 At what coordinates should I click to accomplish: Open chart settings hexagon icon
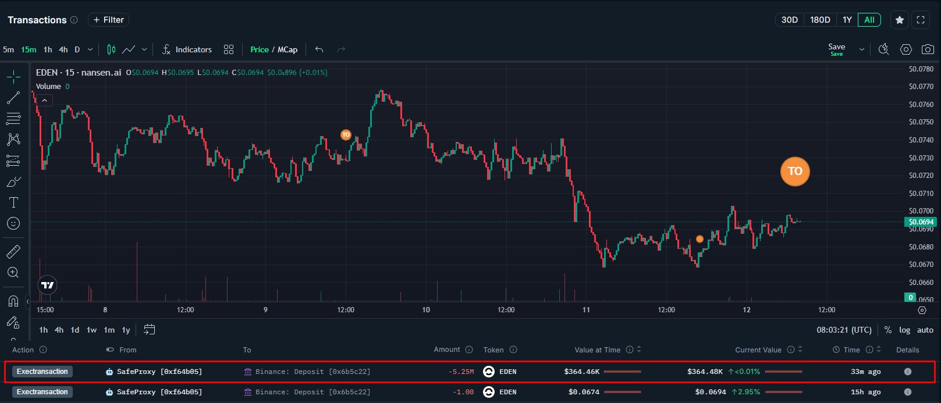906,49
